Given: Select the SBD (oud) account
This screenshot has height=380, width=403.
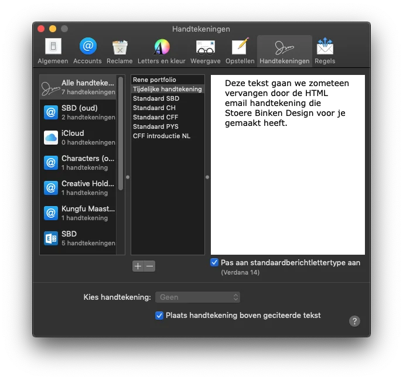Looking at the screenshot, I should pyautogui.click(x=78, y=112).
